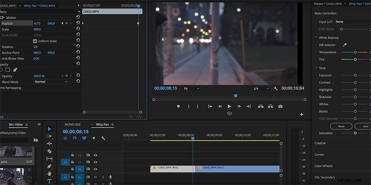Create an ellipse mask under Opacity
Image resolution: width=371 pixels, height=185 pixels.
tap(1, 70)
